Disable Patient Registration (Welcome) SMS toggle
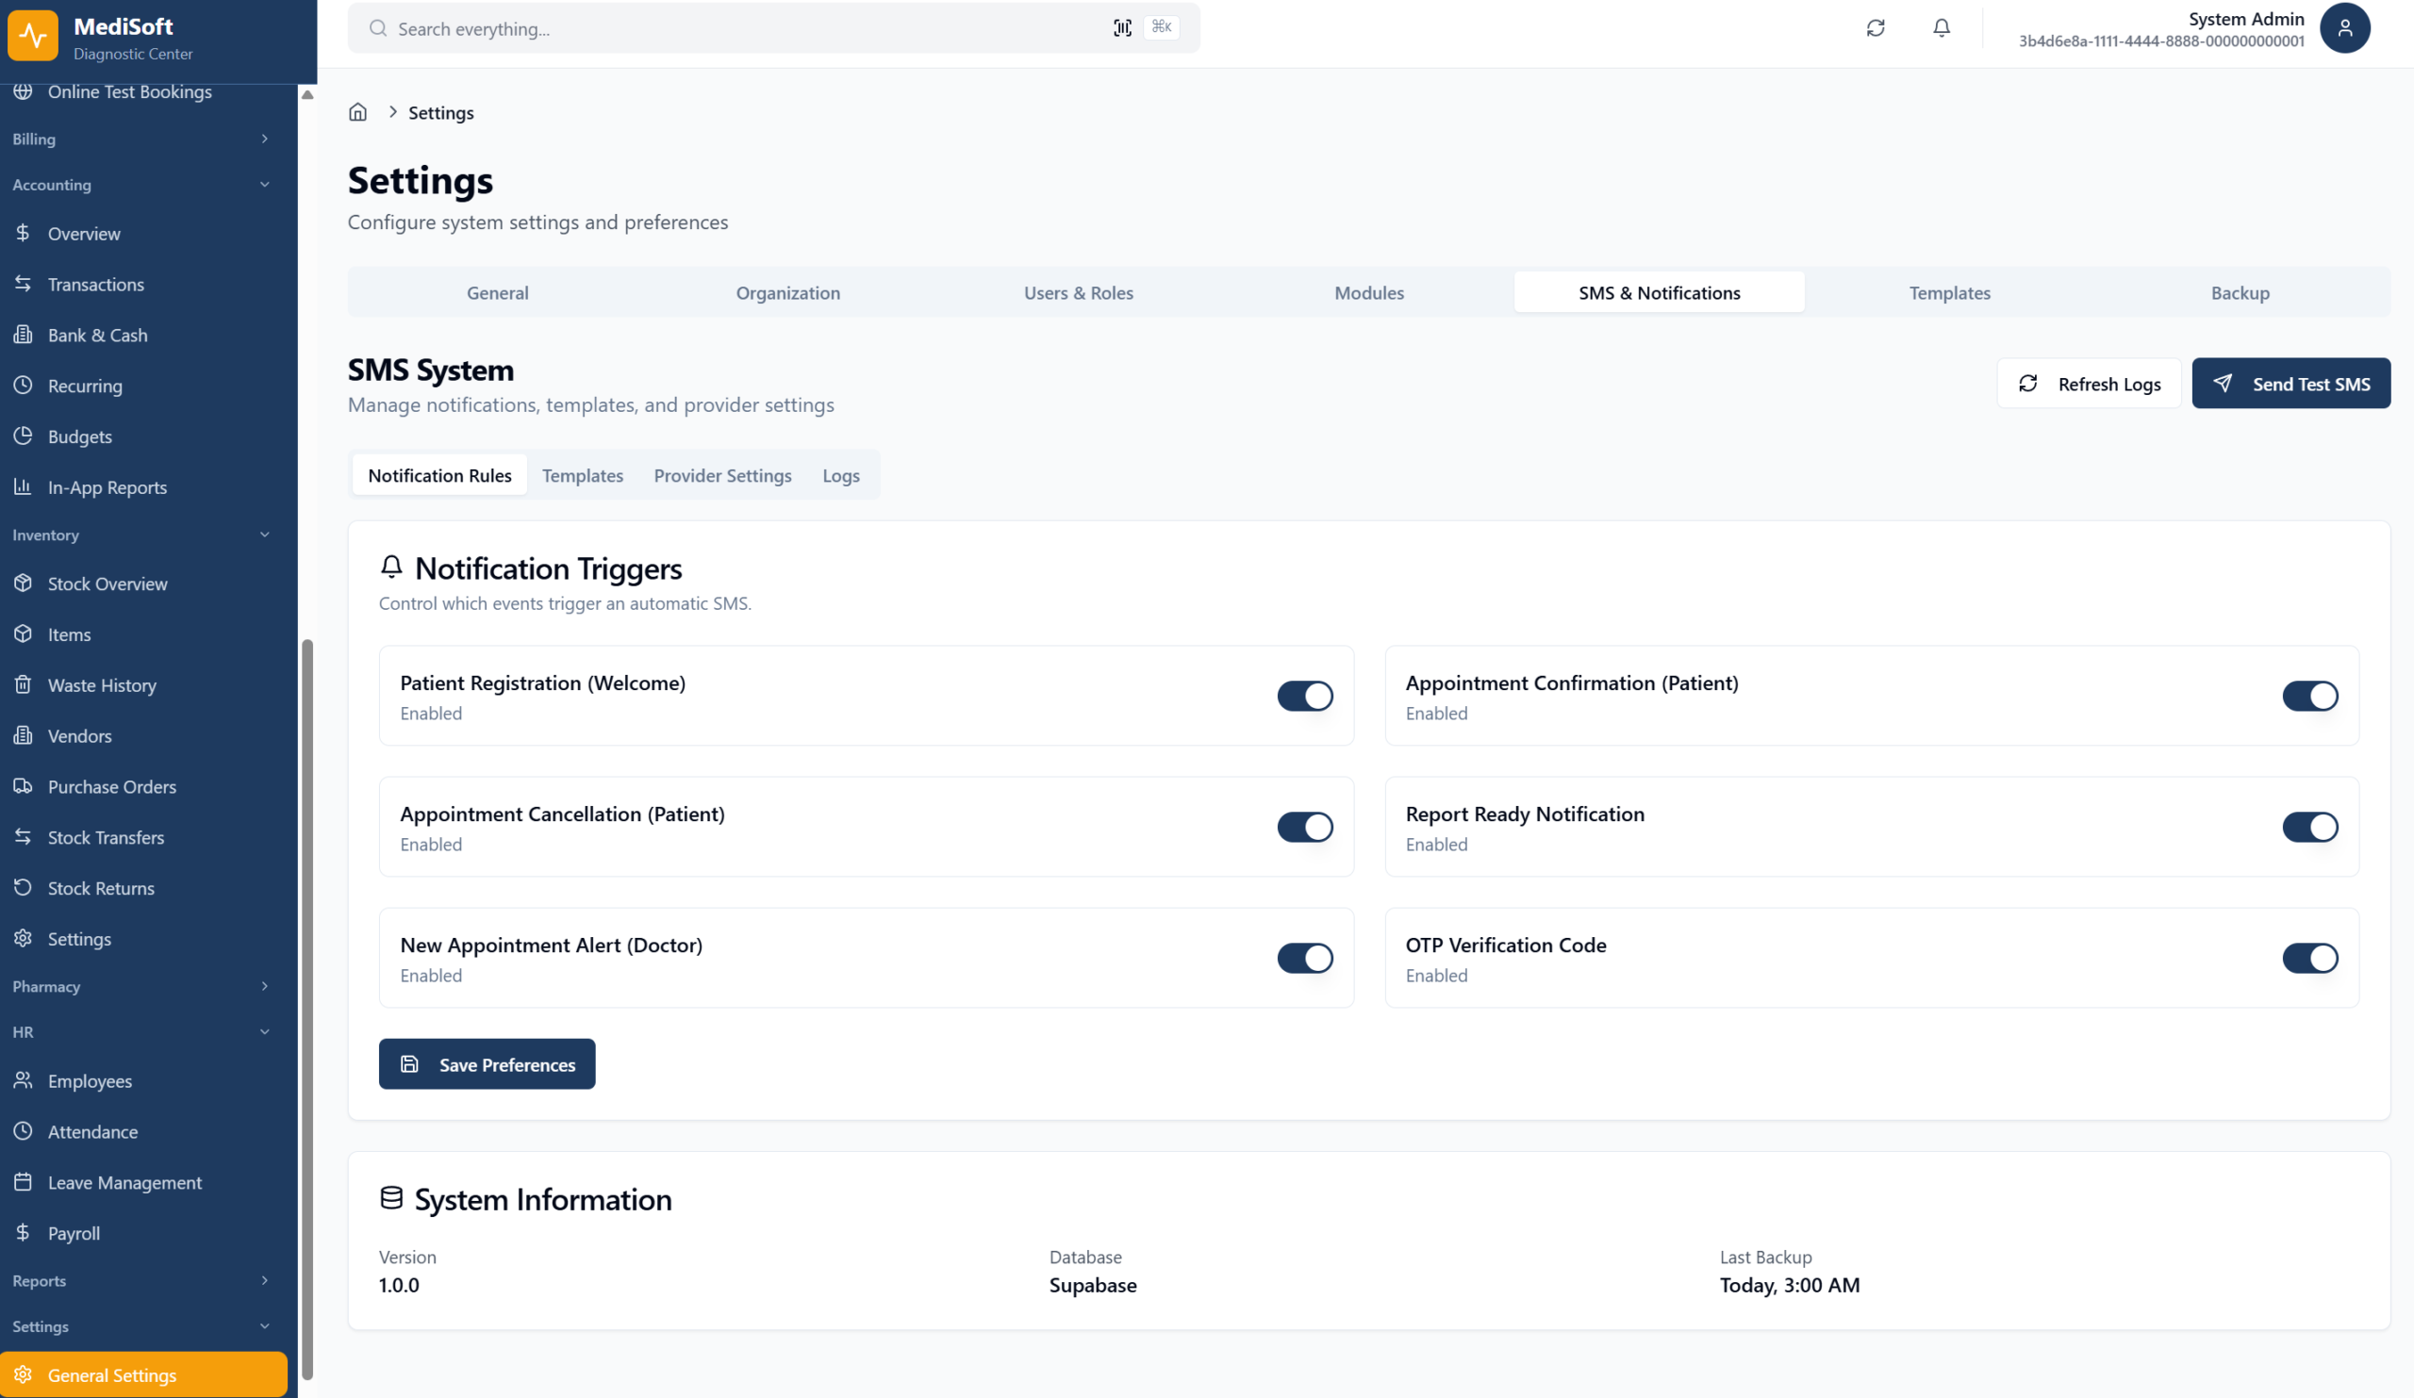This screenshot has width=2414, height=1398. [1304, 696]
